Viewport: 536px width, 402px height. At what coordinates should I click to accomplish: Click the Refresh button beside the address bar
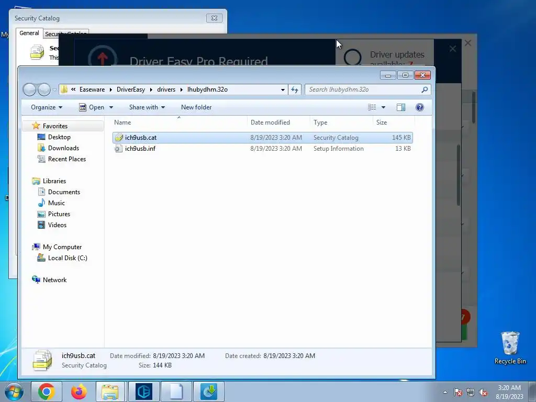click(x=294, y=90)
